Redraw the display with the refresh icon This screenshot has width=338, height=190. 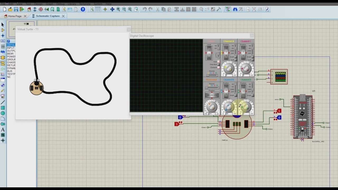coord(92,9)
